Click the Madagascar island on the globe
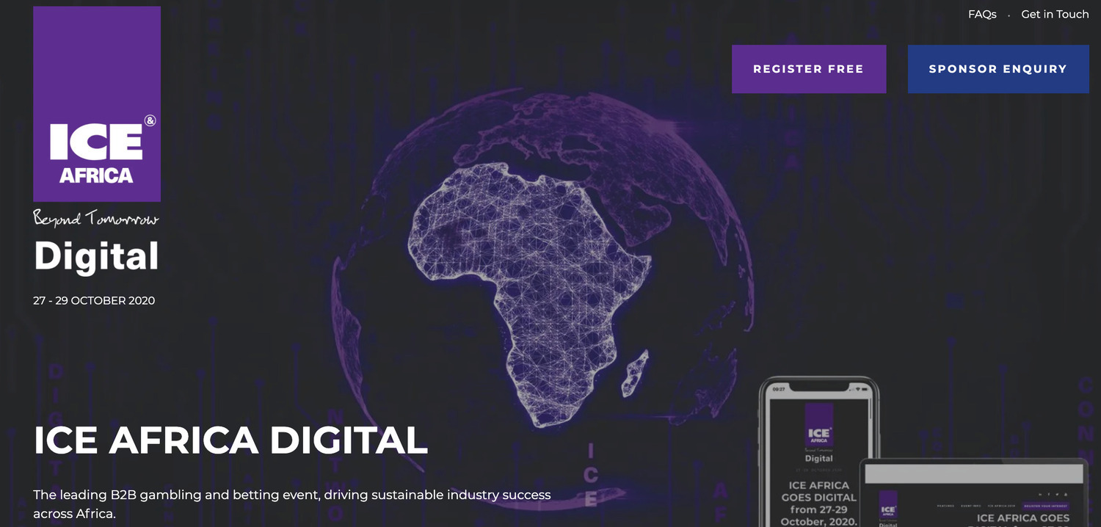Viewport: 1101px width, 527px height. click(x=636, y=373)
